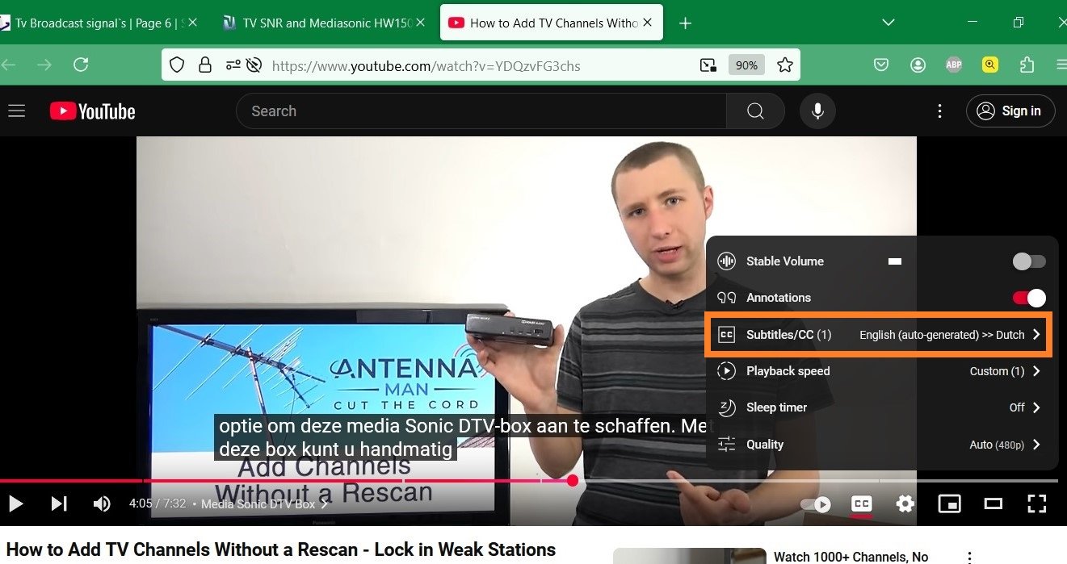The image size is (1067, 564).
Task: Open the list all tabs dropdown
Action: pos(888,23)
